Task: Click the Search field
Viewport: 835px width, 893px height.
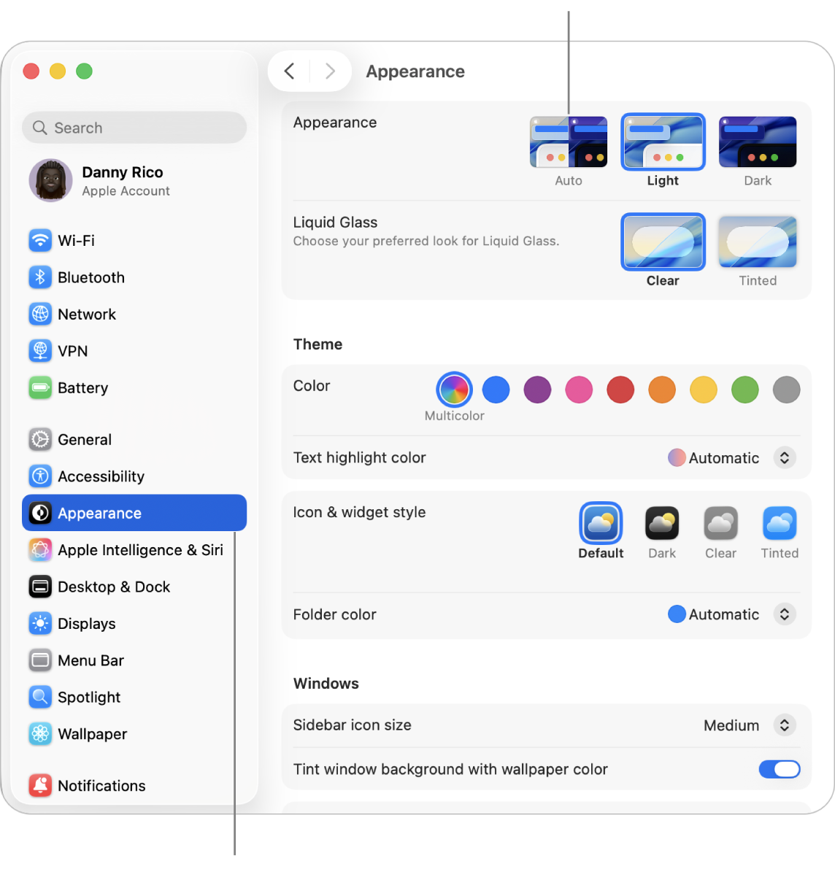Action: [134, 128]
